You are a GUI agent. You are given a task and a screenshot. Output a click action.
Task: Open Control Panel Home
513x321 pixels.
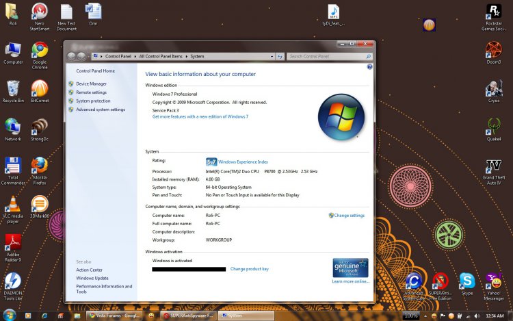coord(96,70)
